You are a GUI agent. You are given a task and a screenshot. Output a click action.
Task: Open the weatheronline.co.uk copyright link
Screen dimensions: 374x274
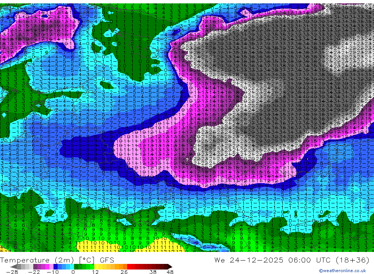click(343, 271)
